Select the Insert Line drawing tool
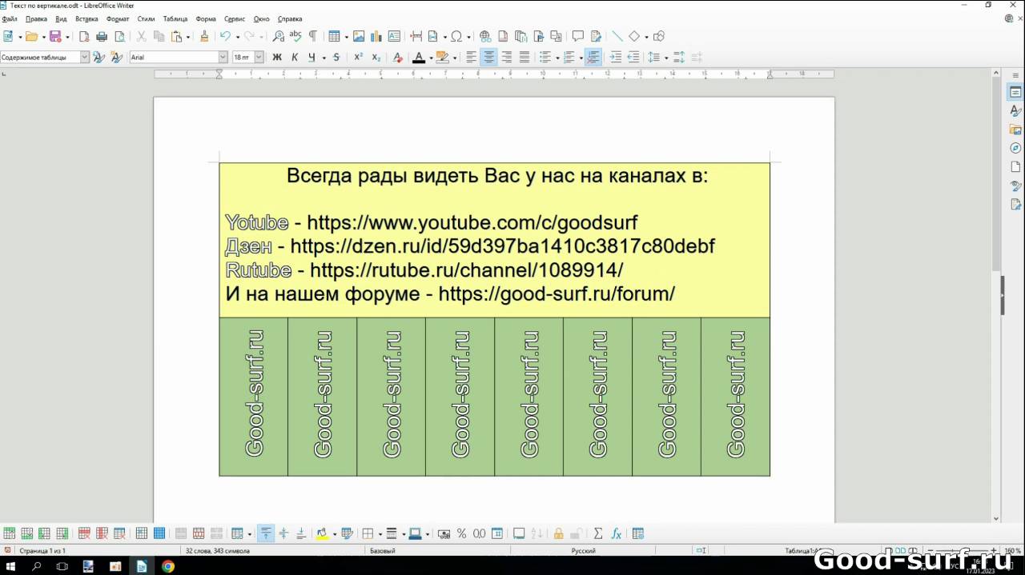The height and width of the screenshot is (575, 1025). (617, 36)
